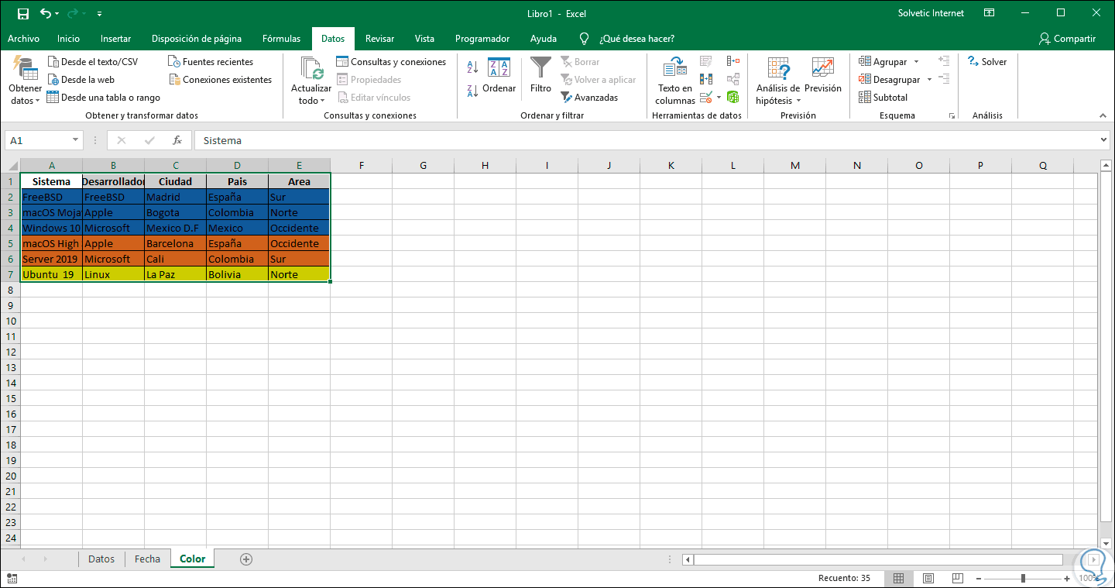Open the manage data model cube icon
The width and height of the screenshot is (1115, 588).
pos(733,98)
